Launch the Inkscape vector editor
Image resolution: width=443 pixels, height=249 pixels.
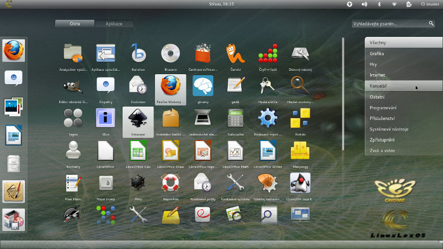pos(138,122)
